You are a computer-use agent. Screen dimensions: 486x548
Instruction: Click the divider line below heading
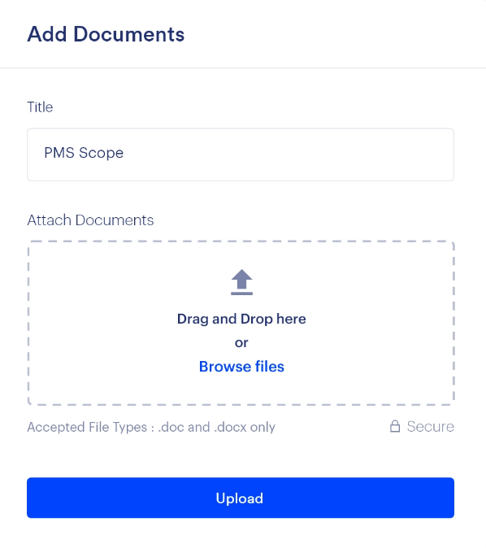(x=243, y=67)
